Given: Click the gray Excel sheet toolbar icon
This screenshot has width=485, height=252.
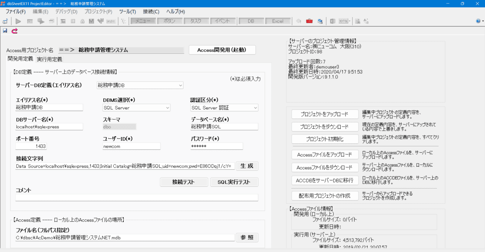Looking at the screenshot, I should point(333,21).
